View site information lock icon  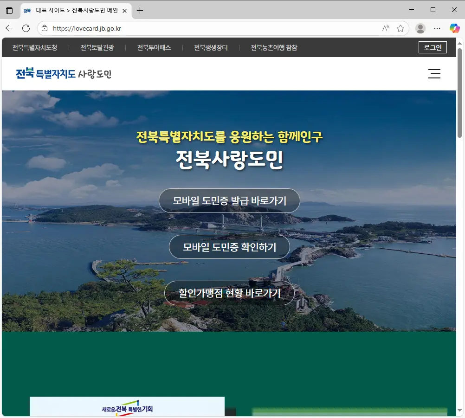pos(45,28)
